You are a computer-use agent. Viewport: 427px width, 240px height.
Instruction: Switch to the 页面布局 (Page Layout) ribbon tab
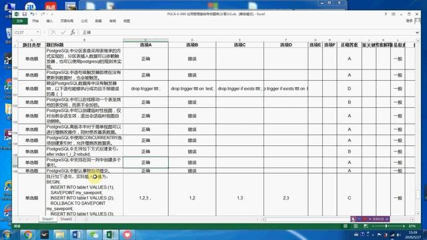pos(67,21)
